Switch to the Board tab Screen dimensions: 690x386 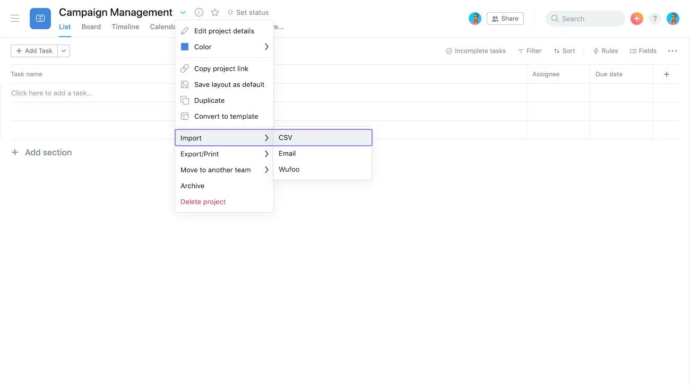click(x=91, y=27)
